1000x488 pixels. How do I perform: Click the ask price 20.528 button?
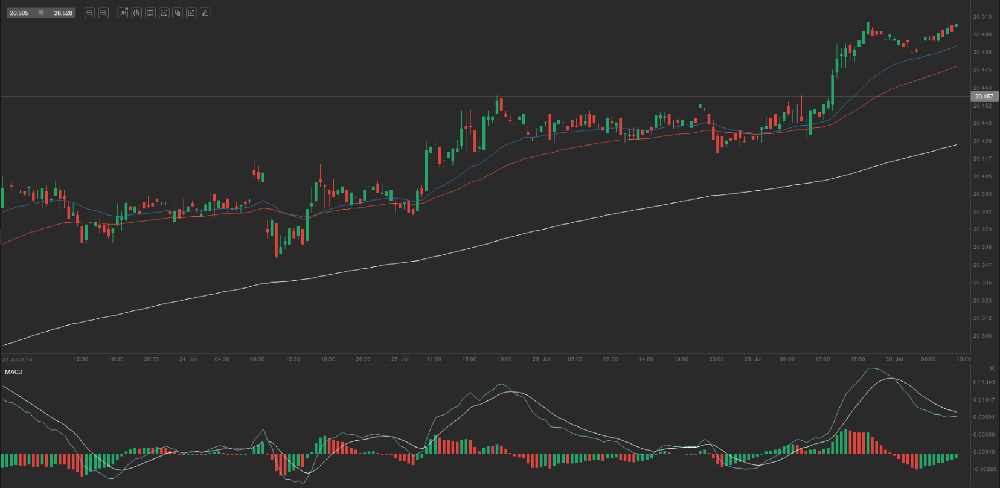[x=63, y=13]
